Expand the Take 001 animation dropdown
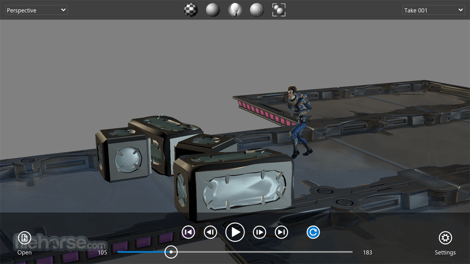The image size is (470, 264). (433, 10)
